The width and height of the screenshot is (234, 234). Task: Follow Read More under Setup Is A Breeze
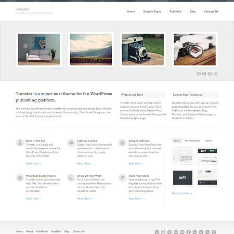pyautogui.click(x=136, y=164)
